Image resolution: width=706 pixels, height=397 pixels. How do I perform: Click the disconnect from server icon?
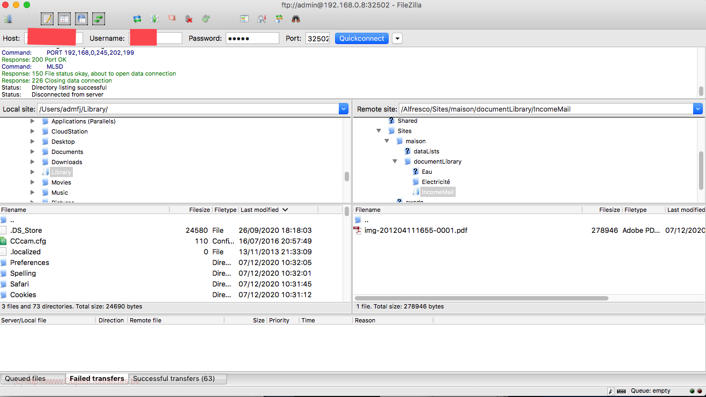tap(189, 19)
